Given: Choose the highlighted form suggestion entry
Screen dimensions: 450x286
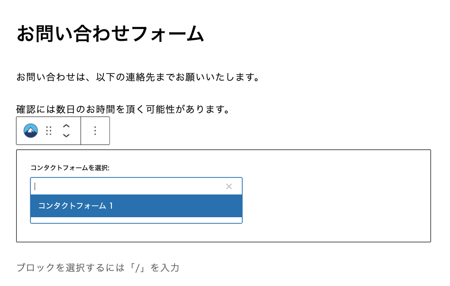Looking at the screenshot, I should click(136, 206).
